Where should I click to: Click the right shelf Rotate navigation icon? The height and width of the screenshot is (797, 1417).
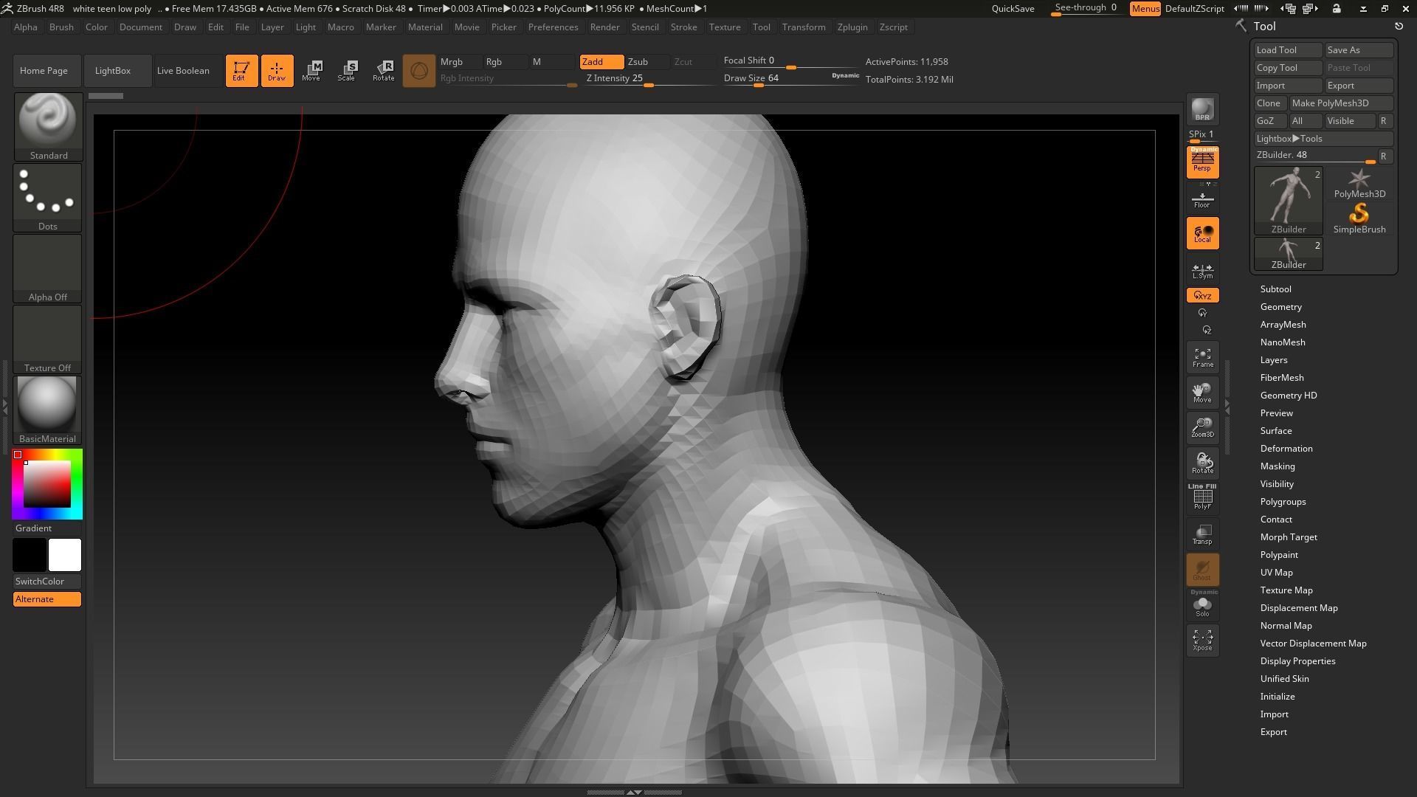coord(1202,463)
